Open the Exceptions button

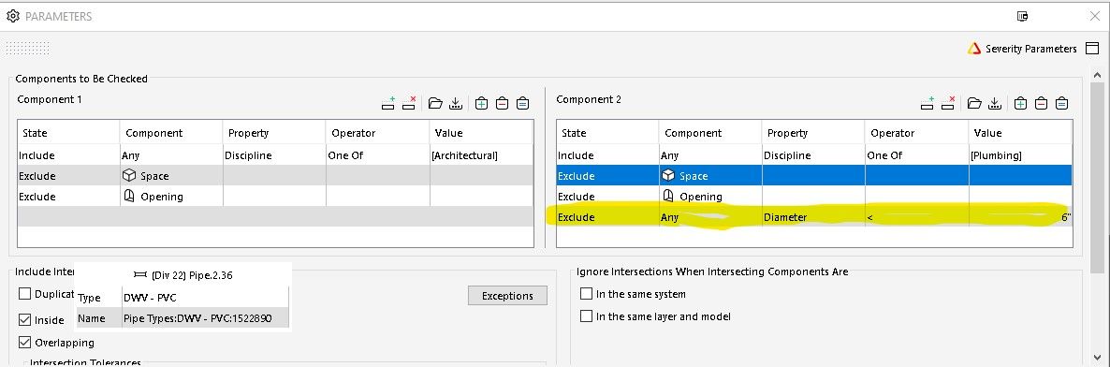point(507,296)
